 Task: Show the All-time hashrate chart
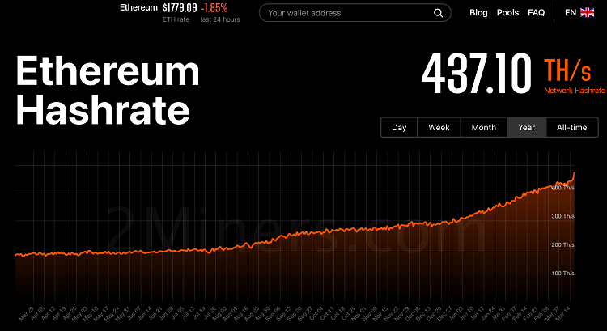(571, 127)
